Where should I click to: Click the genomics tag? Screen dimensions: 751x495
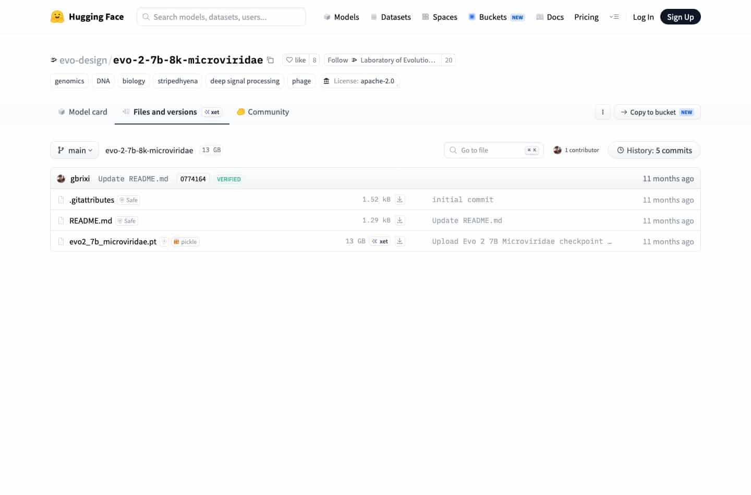point(69,81)
